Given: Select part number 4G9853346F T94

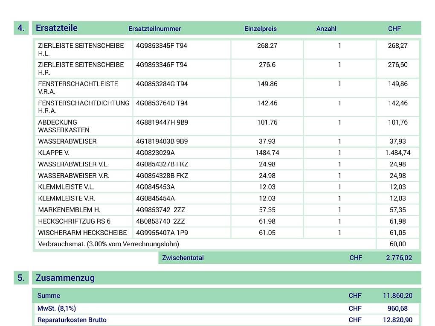Looking at the screenshot, I should (162, 65).
